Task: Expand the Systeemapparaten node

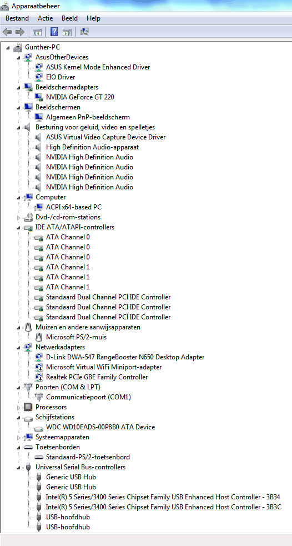Action: (19, 437)
